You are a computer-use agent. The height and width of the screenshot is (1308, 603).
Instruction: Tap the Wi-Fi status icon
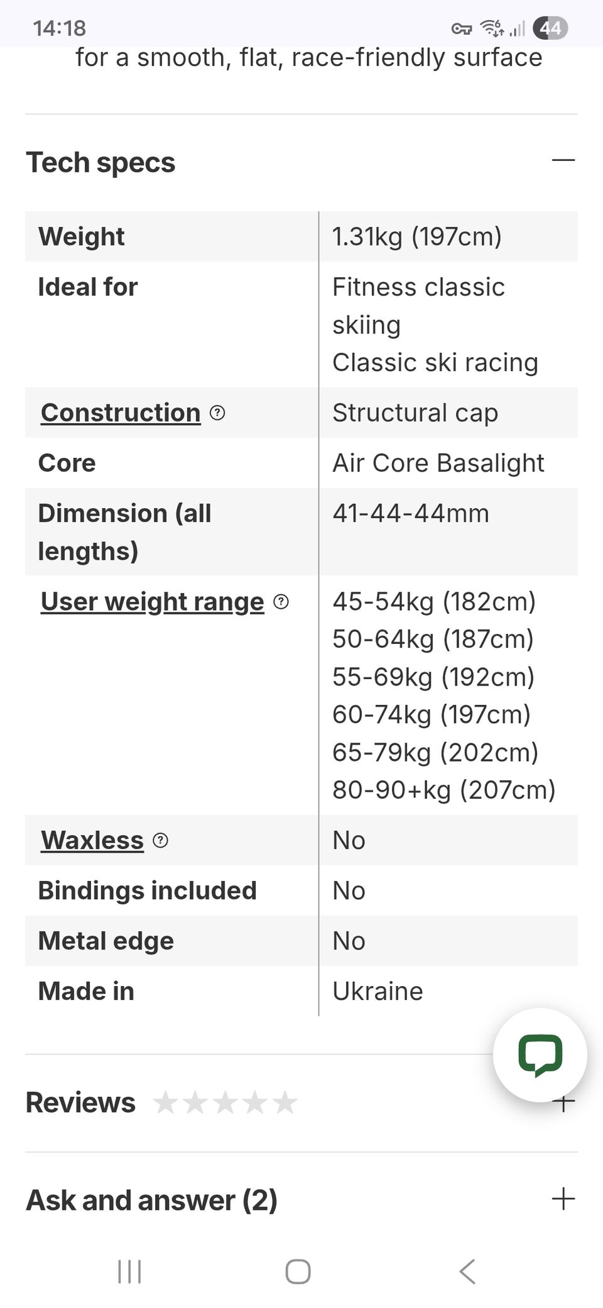(492, 28)
